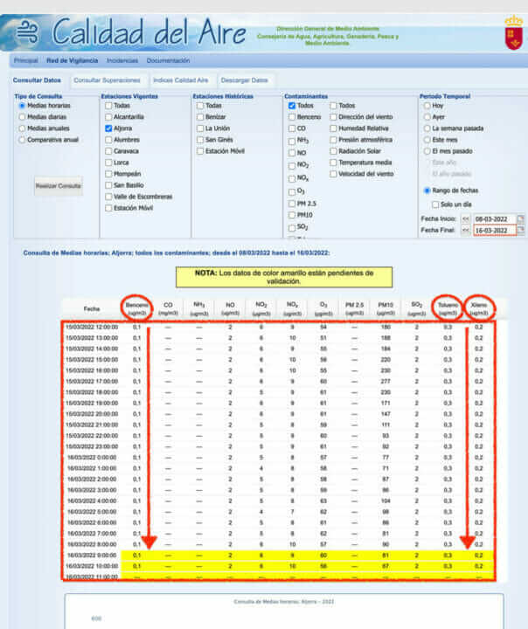This screenshot has width=528, height=629.
Task: Select the Este mes radio button
Action: [427, 140]
